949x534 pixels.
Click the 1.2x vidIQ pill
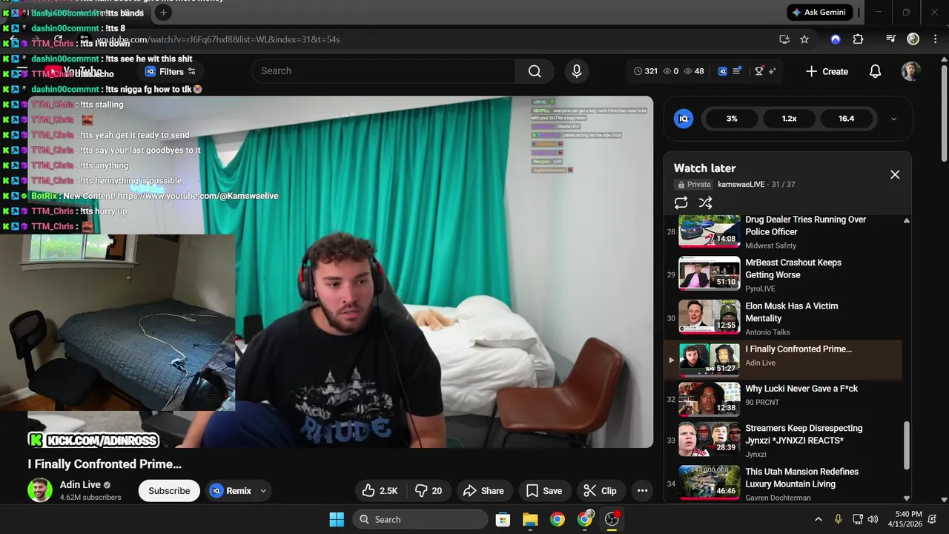click(x=790, y=119)
